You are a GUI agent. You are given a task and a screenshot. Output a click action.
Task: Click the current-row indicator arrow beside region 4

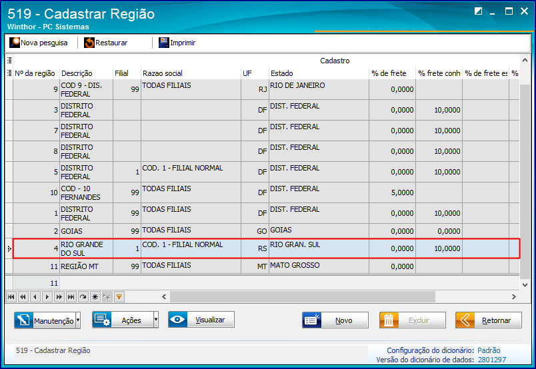coord(9,248)
